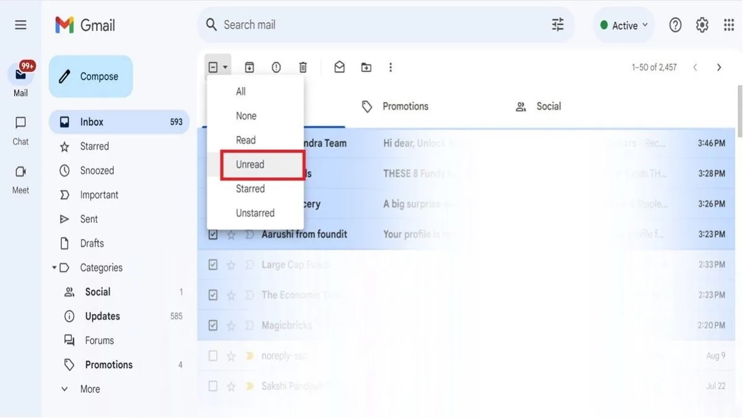Choose All from the select menu
743x418 pixels.
(x=255, y=92)
